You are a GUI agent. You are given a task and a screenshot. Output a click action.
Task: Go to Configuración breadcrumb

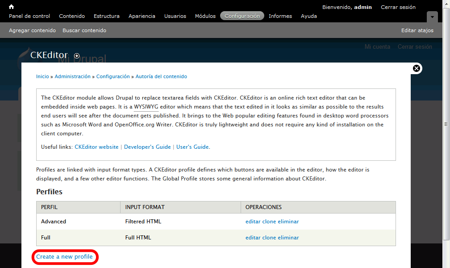[113, 76]
